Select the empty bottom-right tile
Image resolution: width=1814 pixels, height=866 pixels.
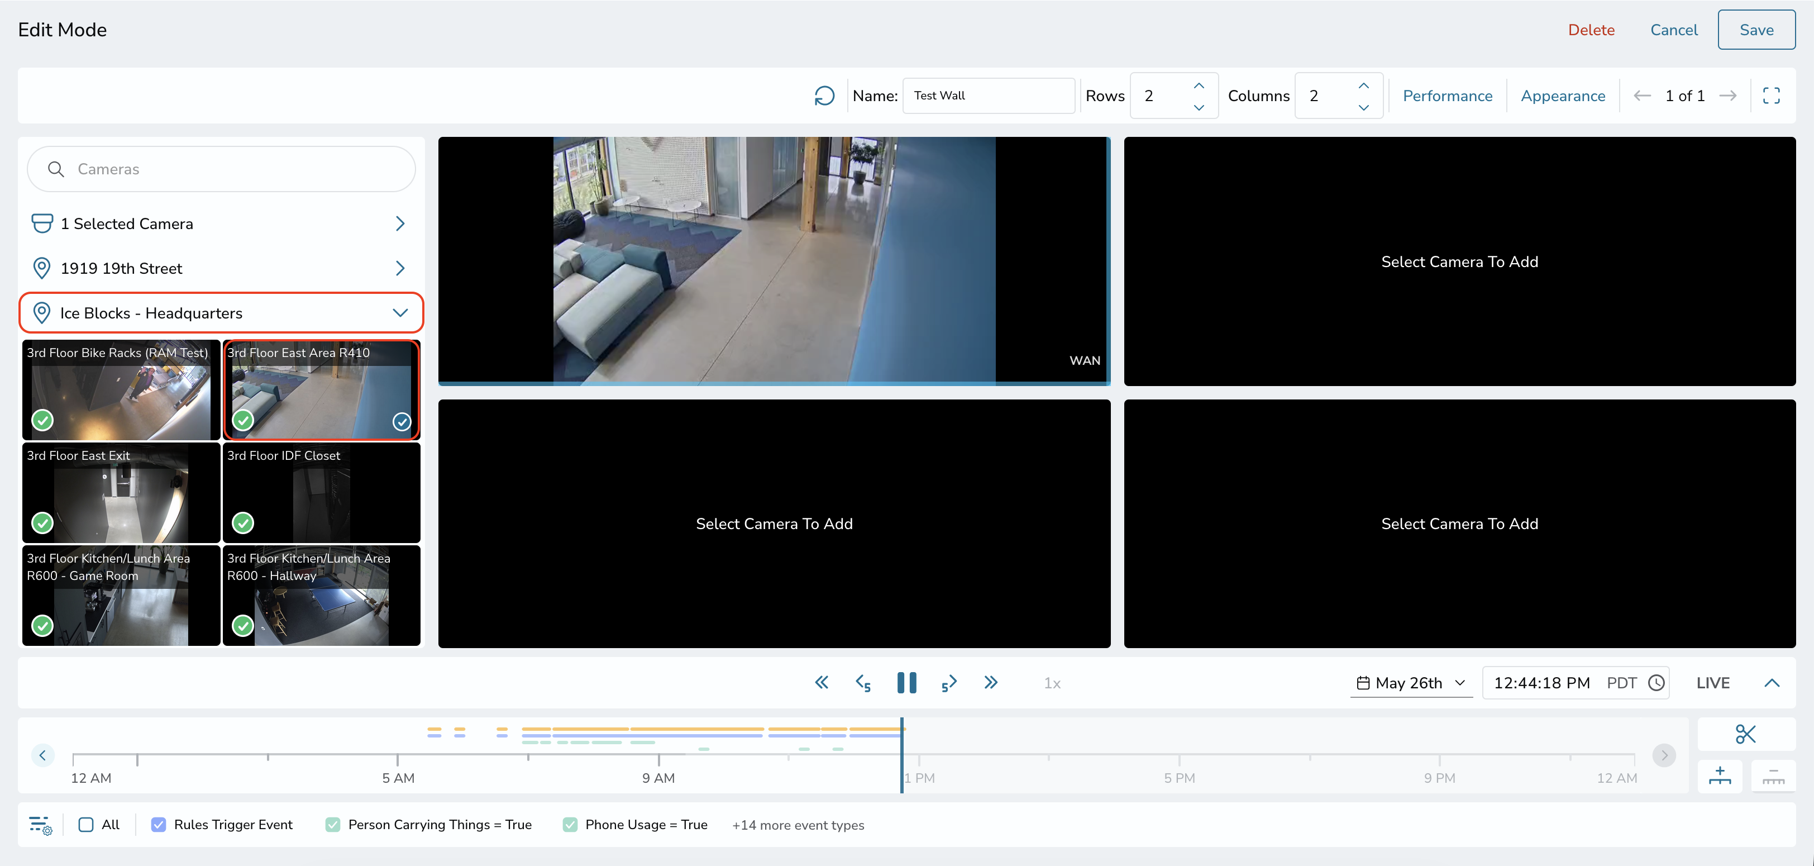[x=1460, y=524]
